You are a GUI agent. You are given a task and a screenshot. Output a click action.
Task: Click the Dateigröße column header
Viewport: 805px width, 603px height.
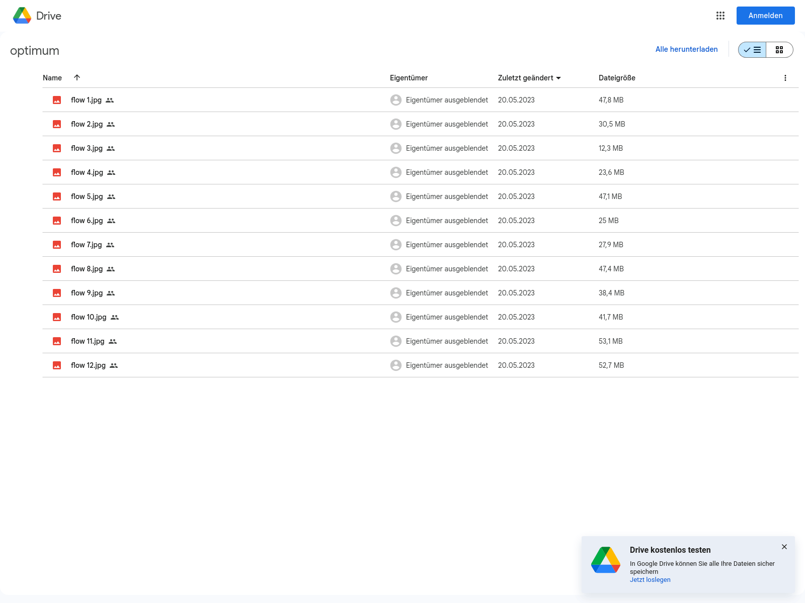click(x=617, y=78)
